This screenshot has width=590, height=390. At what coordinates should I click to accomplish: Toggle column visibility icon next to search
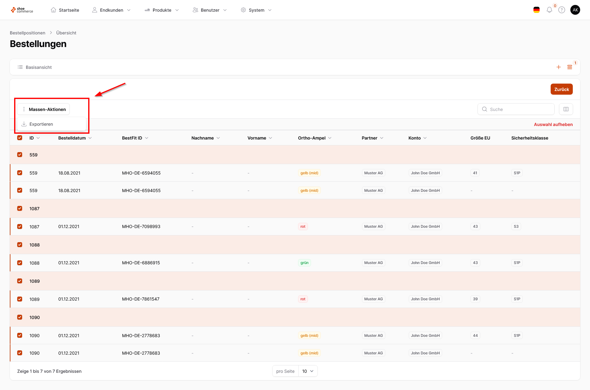click(x=566, y=109)
